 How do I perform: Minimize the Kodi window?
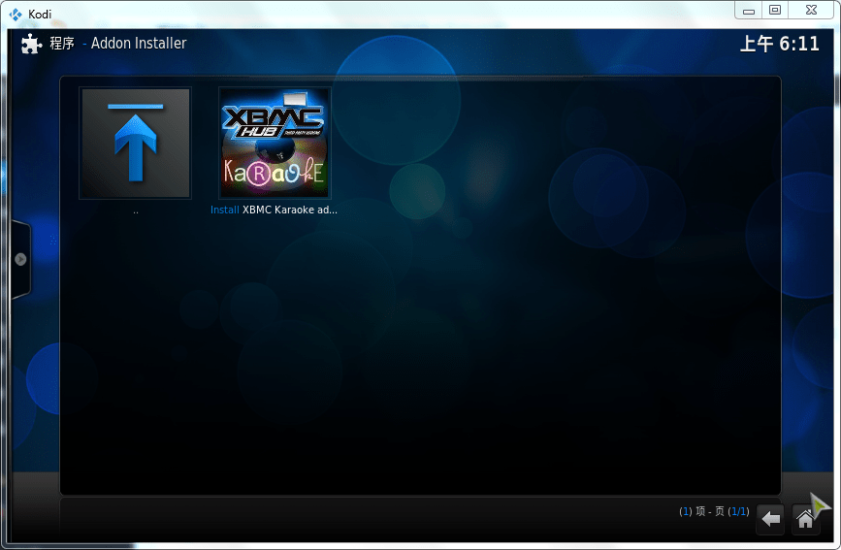pyautogui.click(x=747, y=10)
